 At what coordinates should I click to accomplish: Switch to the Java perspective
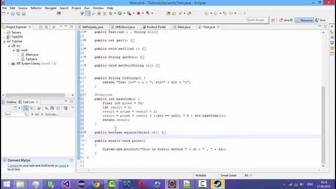click(320, 20)
